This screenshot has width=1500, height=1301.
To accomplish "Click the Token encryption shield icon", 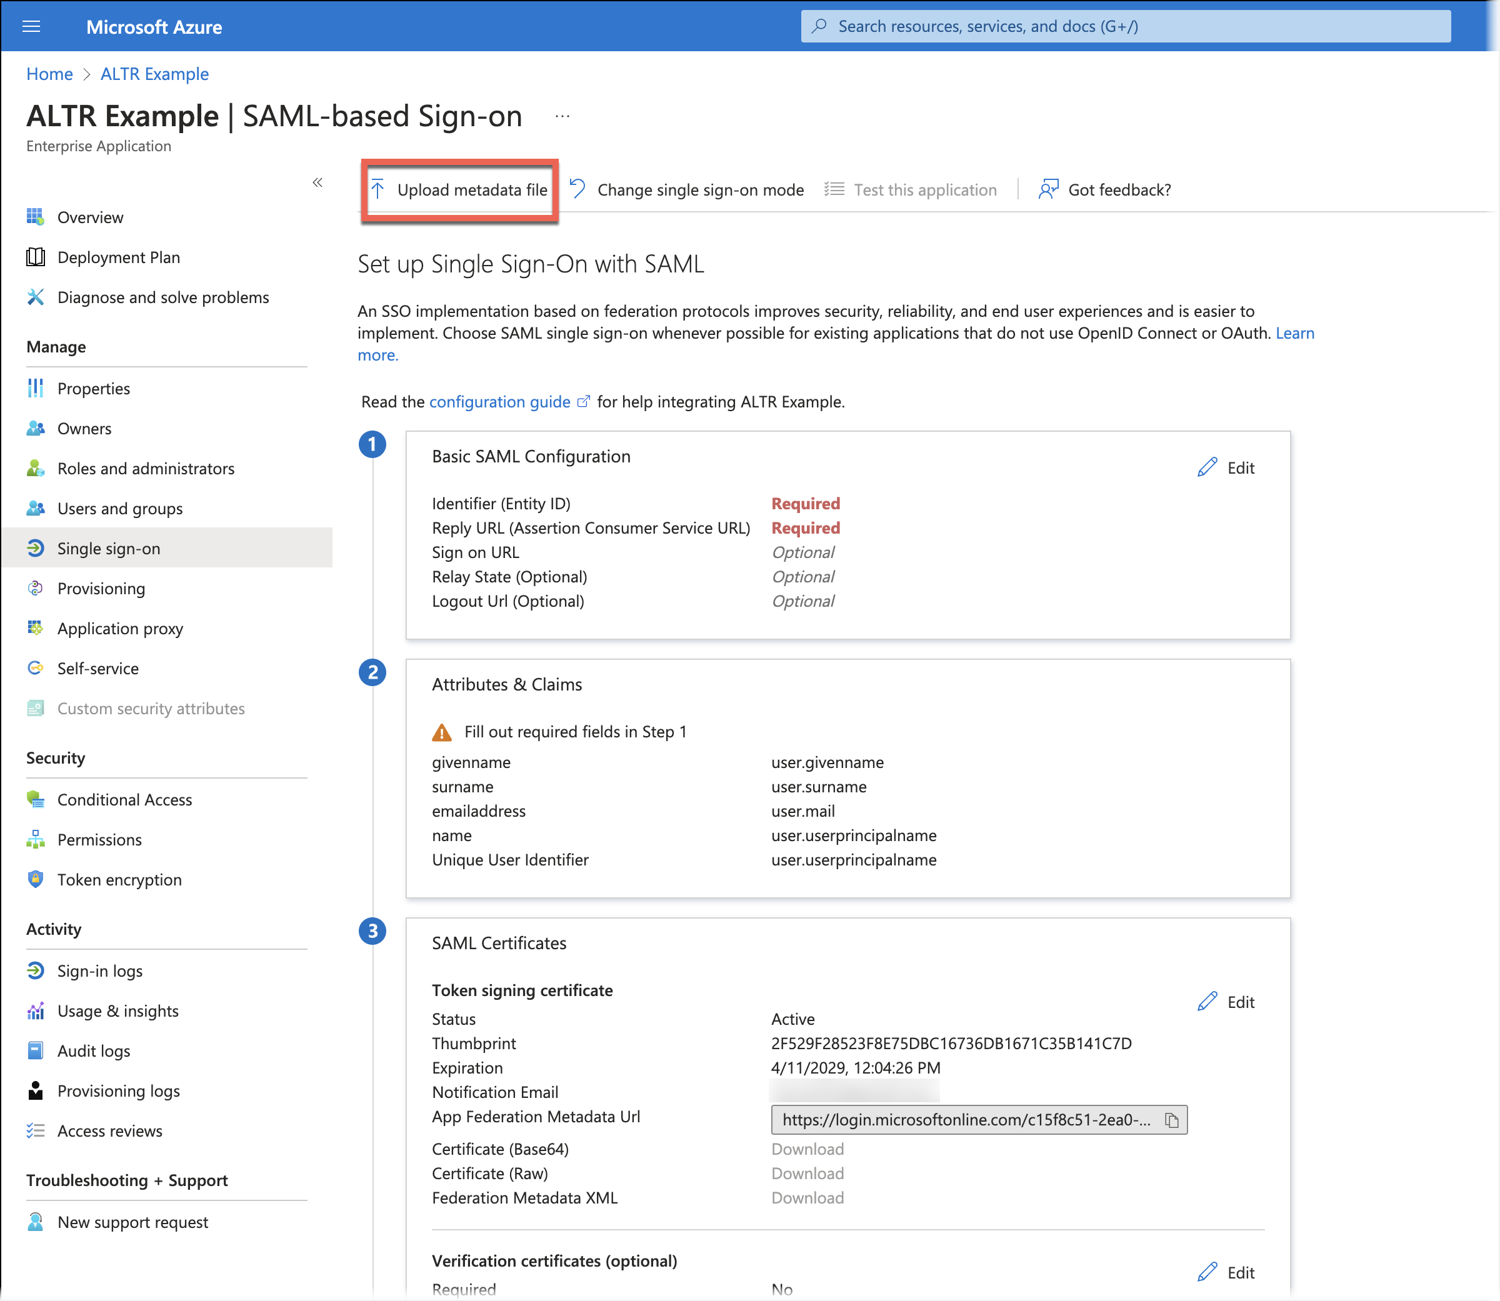I will point(36,879).
